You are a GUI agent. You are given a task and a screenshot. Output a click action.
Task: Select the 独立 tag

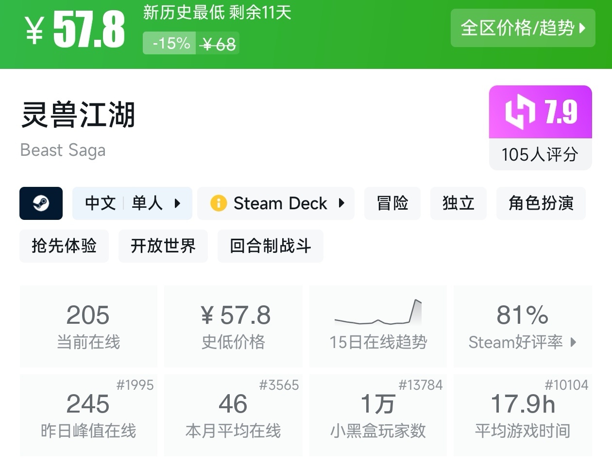[x=458, y=203]
